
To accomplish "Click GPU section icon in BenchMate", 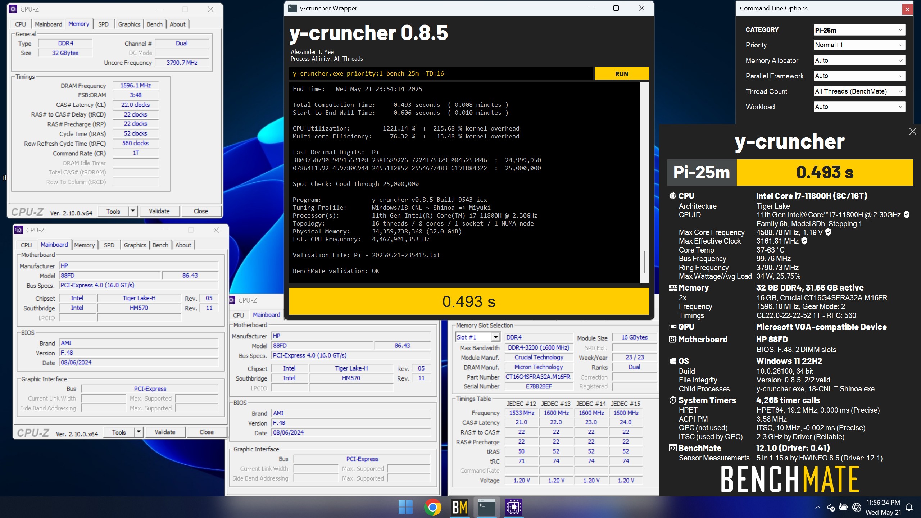I will click(x=672, y=327).
